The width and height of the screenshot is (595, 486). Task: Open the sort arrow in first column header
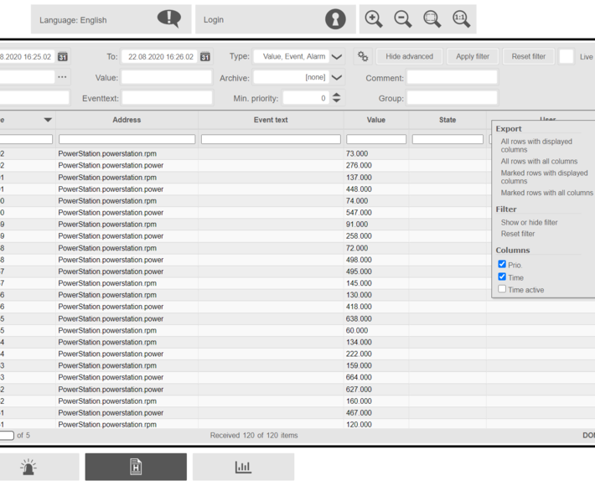point(48,120)
